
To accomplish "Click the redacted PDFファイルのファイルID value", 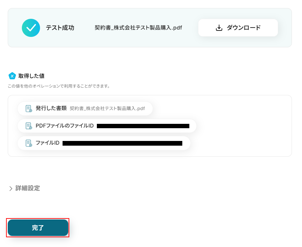I will [x=143, y=126].
